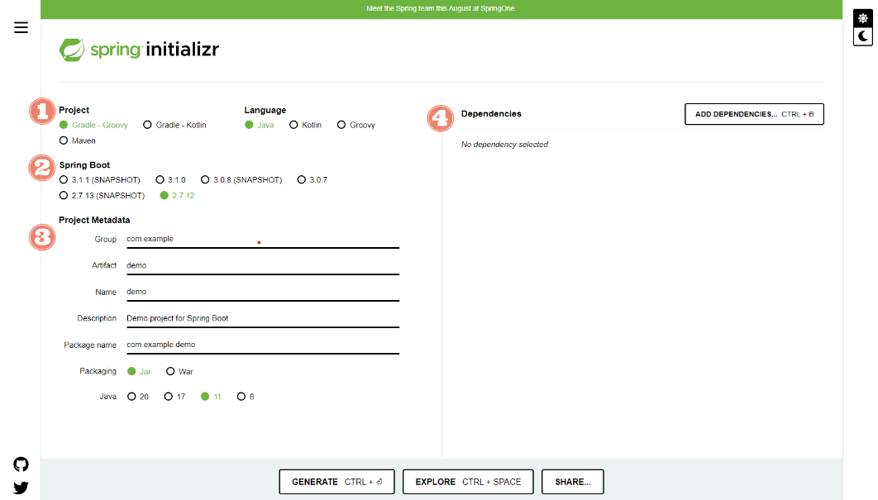
Task: Select Java version 11
Action: click(211, 397)
